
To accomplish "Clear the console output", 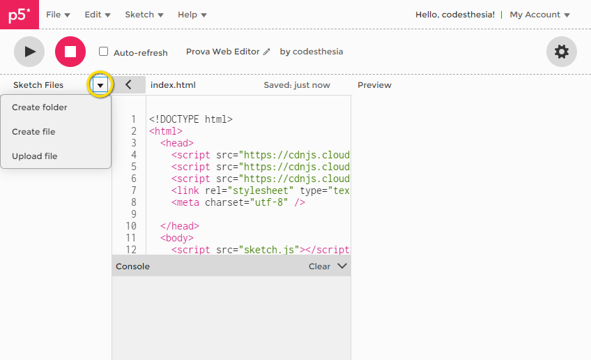I will 319,267.
